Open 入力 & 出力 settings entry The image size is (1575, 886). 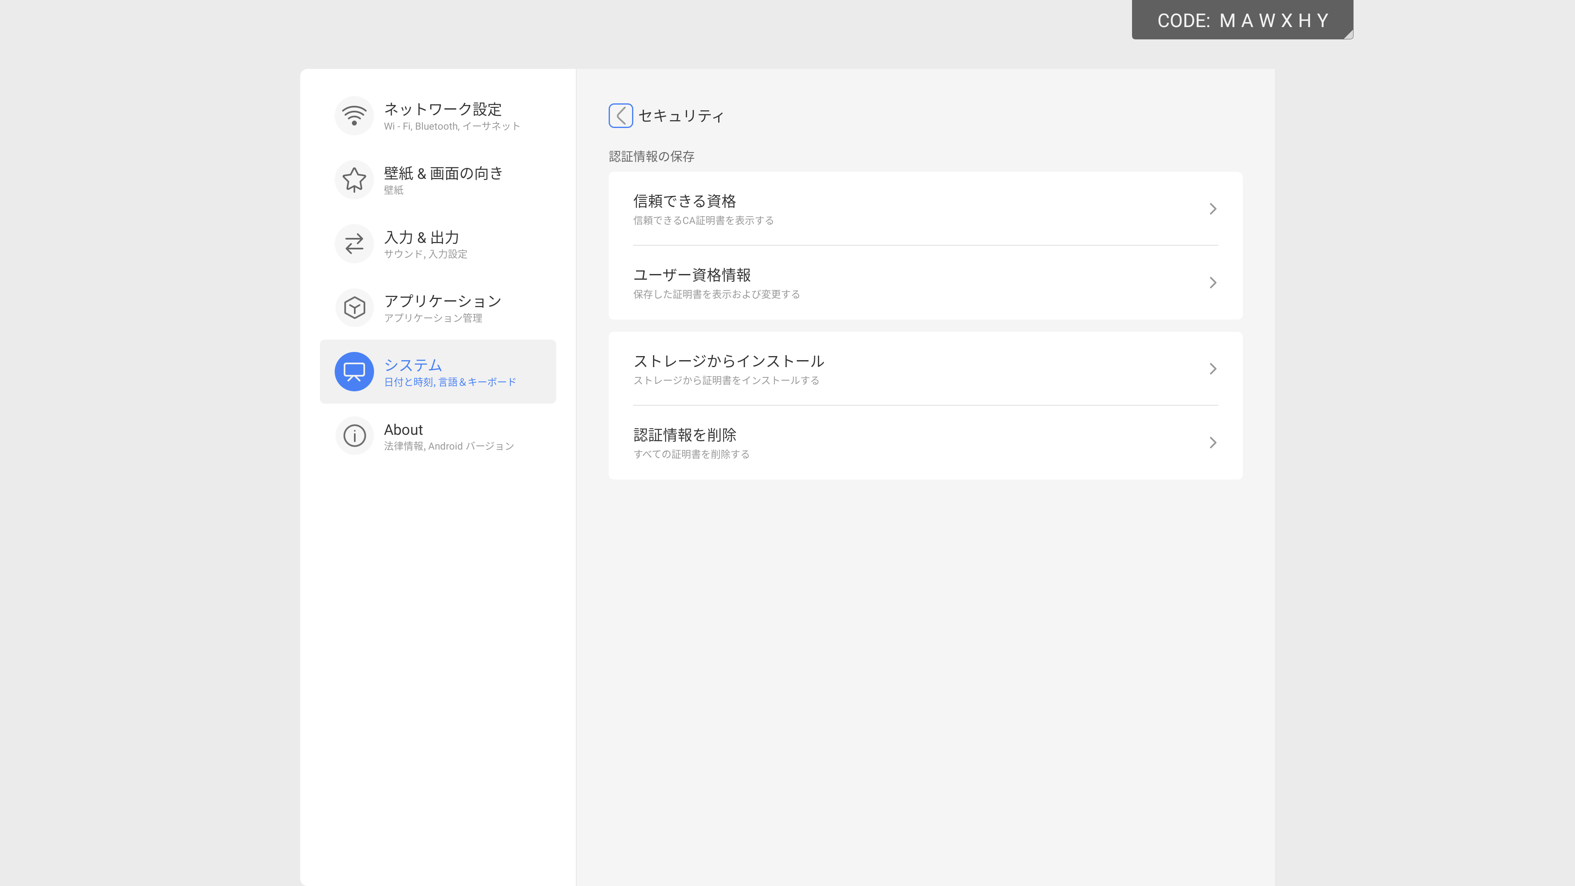[x=421, y=237]
